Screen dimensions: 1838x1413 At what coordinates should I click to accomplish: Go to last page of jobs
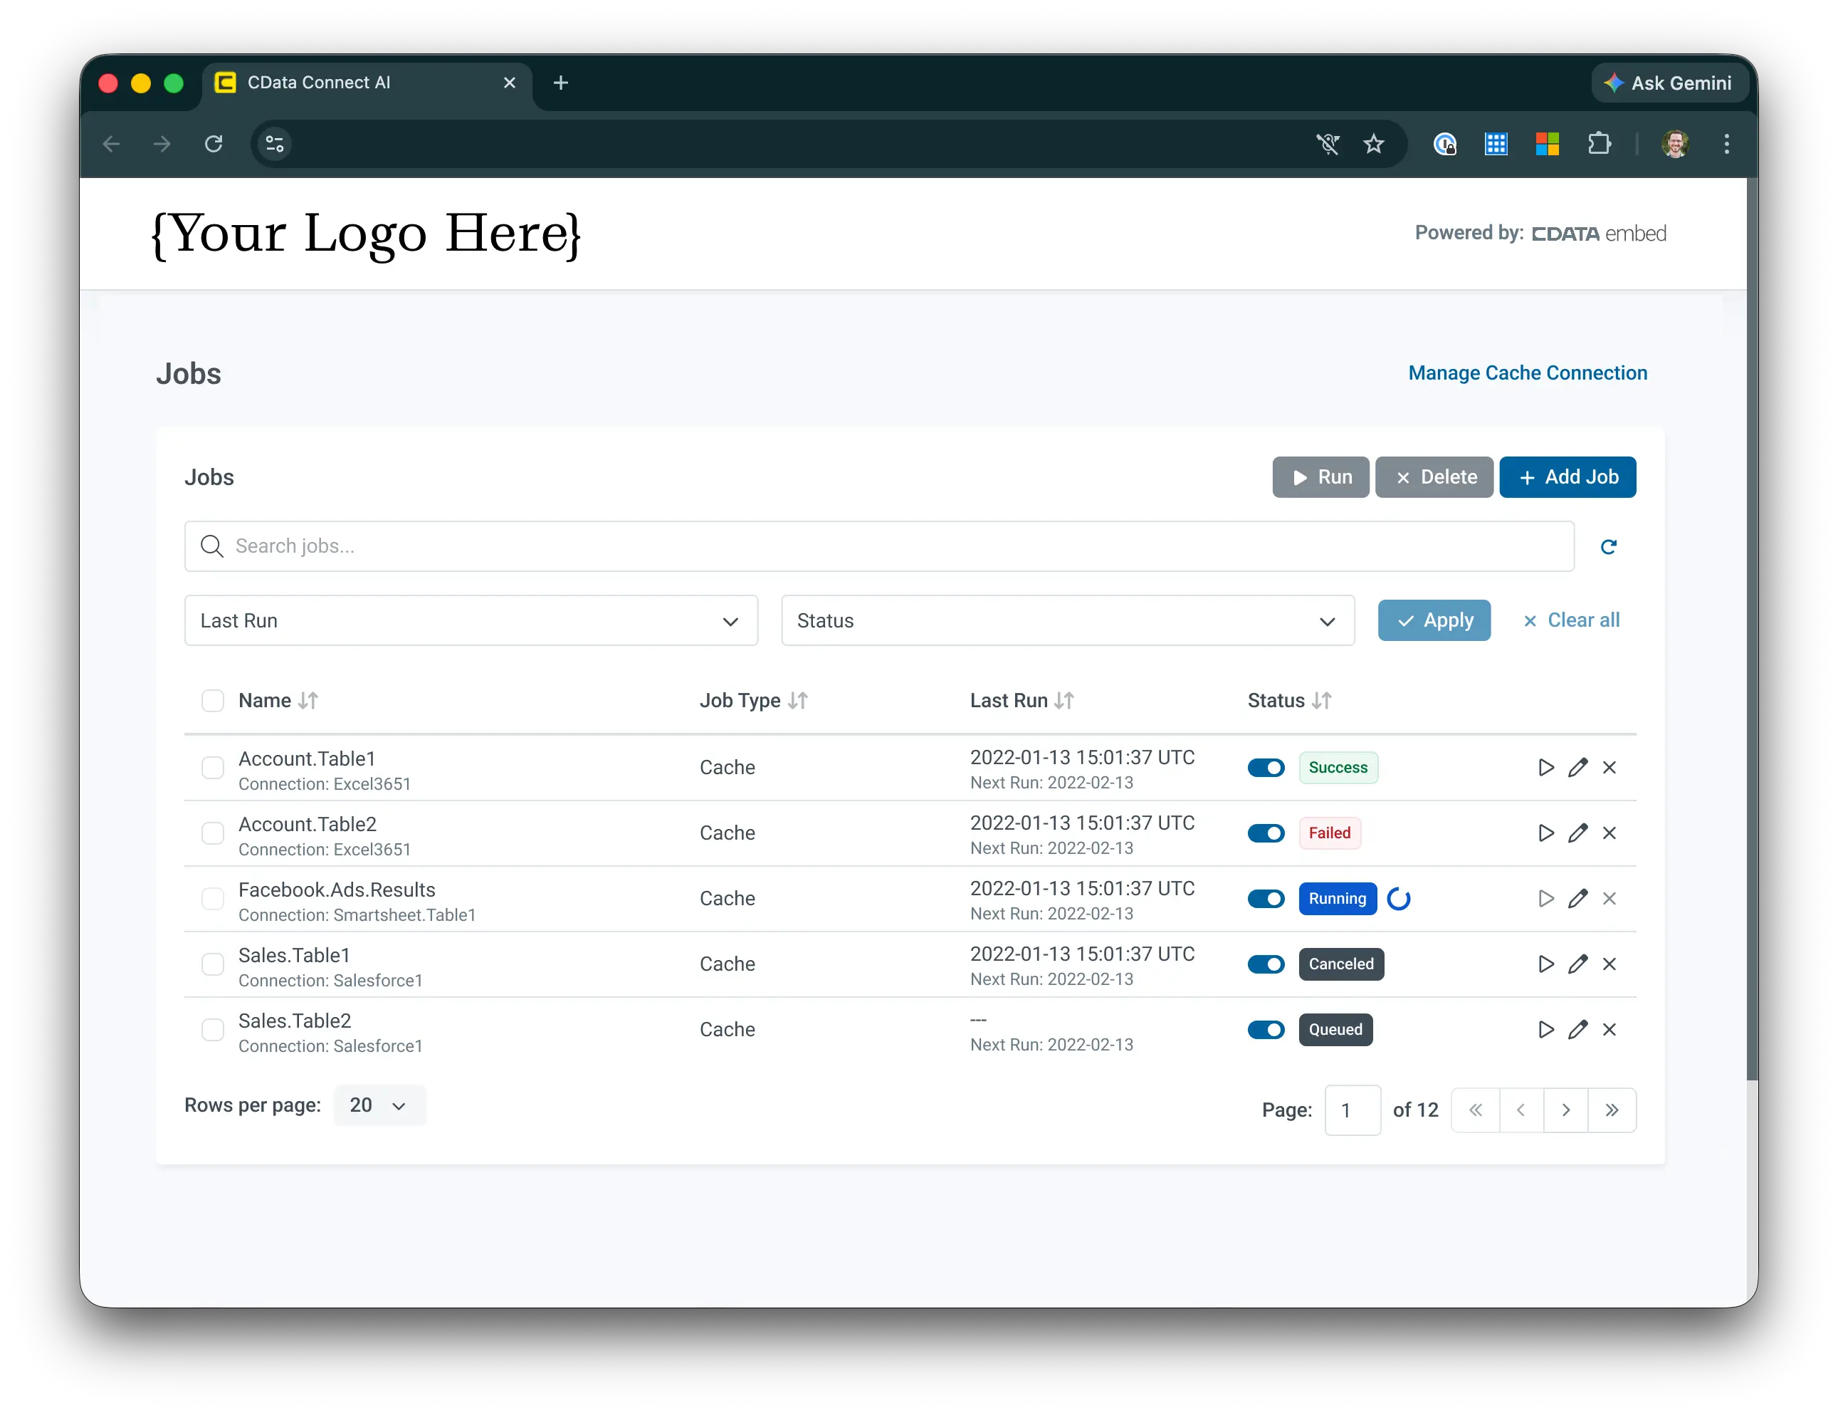tap(1611, 1110)
